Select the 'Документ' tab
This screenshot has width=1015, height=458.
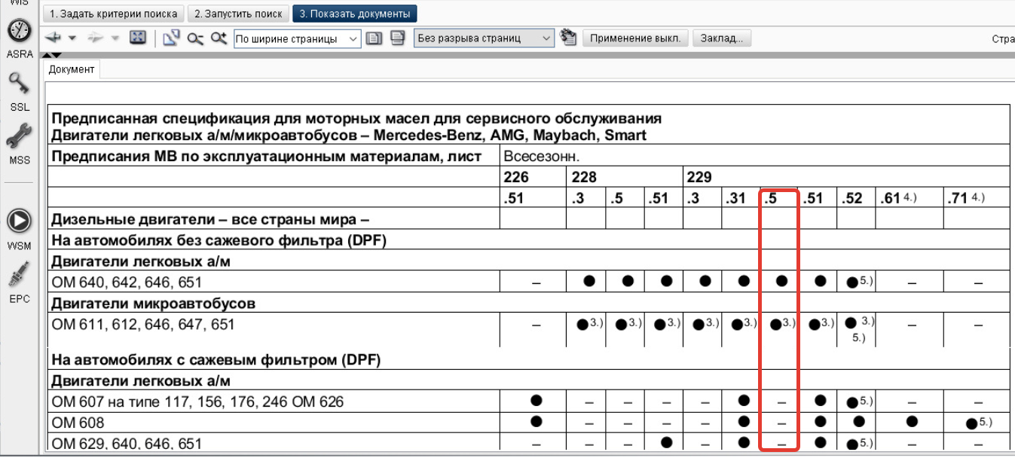[72, 69]
